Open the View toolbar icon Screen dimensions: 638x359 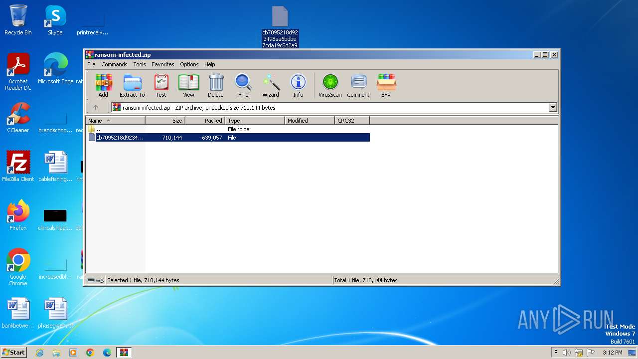tap(188, 86)
